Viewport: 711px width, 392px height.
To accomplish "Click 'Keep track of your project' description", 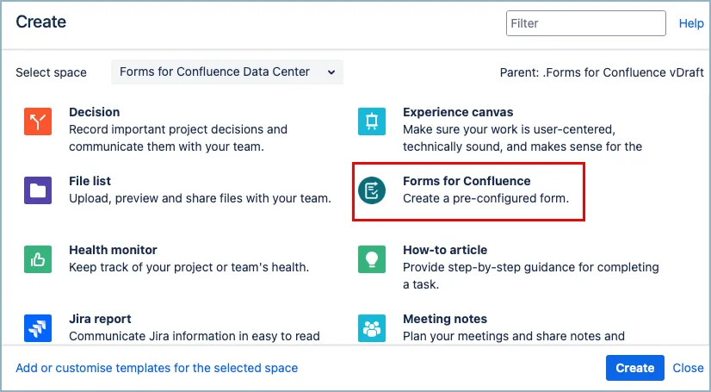I will 189,268.
